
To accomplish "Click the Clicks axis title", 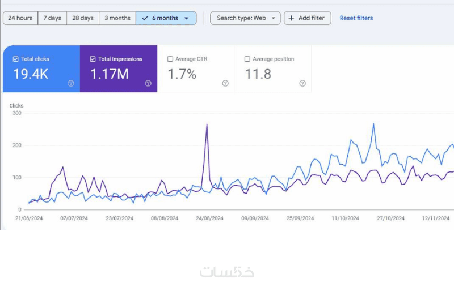I will click(16, 106).
